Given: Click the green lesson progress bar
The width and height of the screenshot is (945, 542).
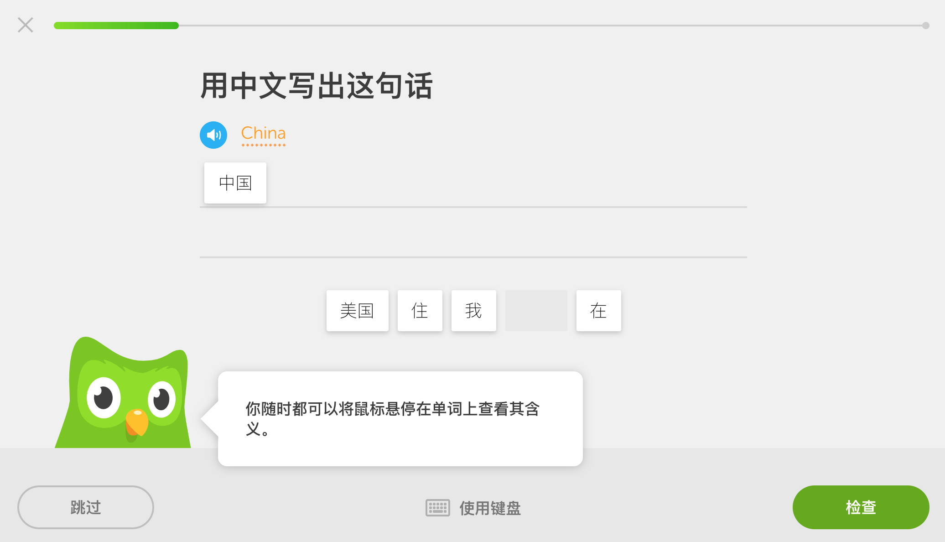Looking at the screenshot, I should [x=116, y=26].
